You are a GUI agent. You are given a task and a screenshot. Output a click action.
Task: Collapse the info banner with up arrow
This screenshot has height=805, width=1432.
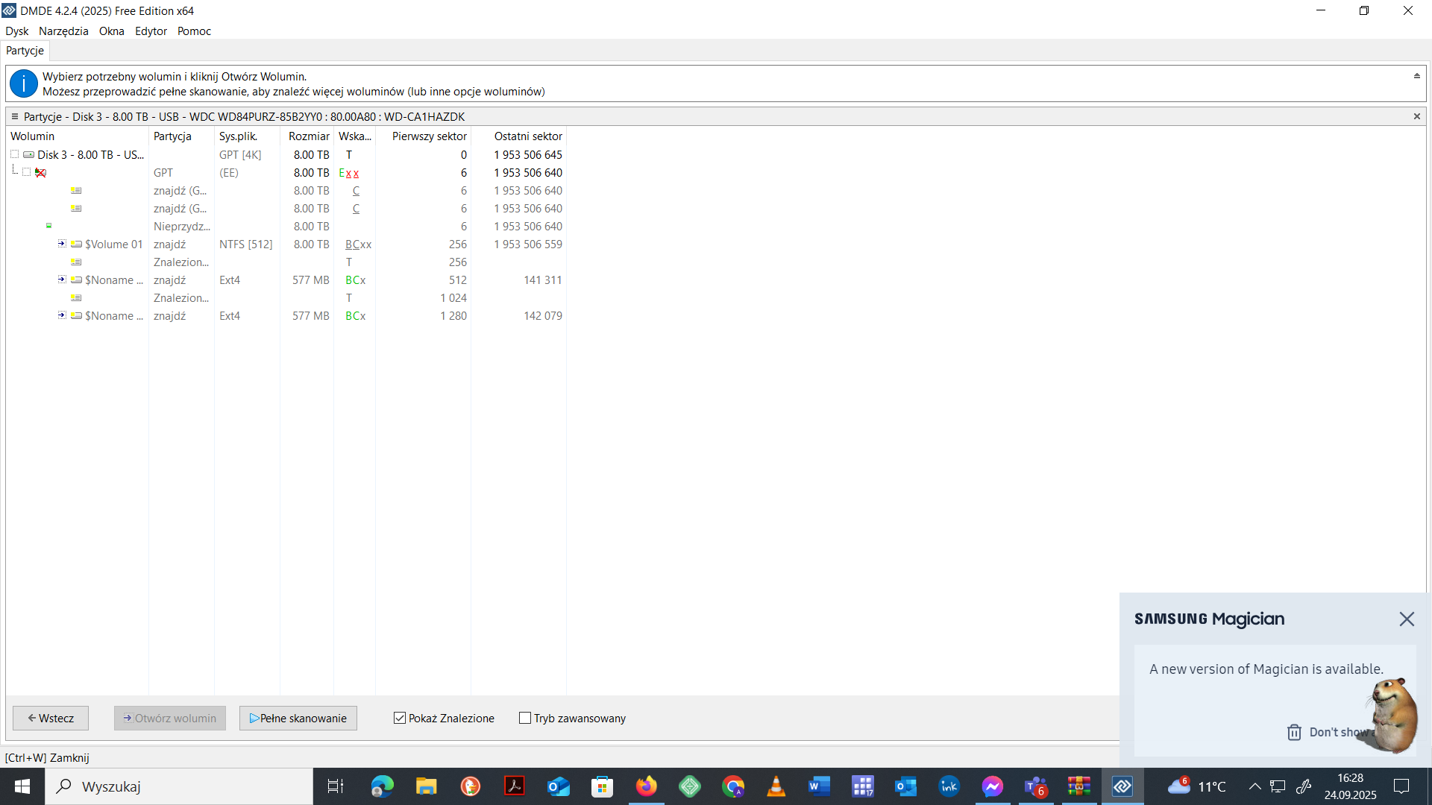[1417, 76]
